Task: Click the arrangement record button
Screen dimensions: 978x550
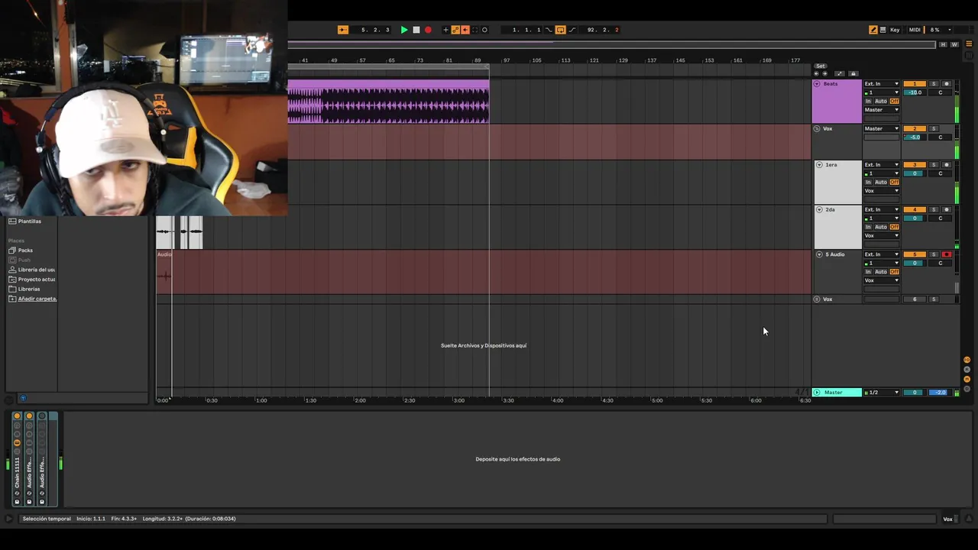Action: coord(428,30)
